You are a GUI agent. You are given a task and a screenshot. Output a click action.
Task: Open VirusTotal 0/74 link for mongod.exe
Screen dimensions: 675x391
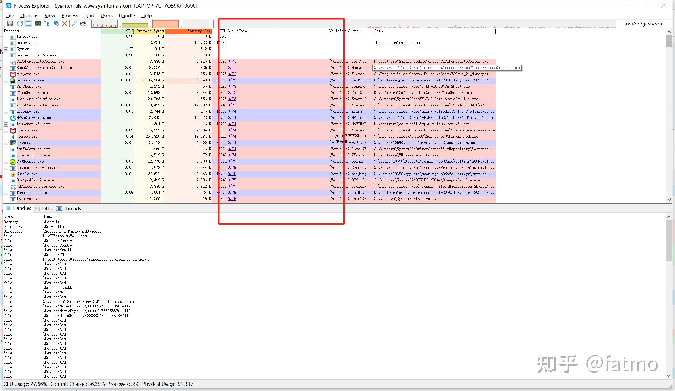click(x=232, y=136)
